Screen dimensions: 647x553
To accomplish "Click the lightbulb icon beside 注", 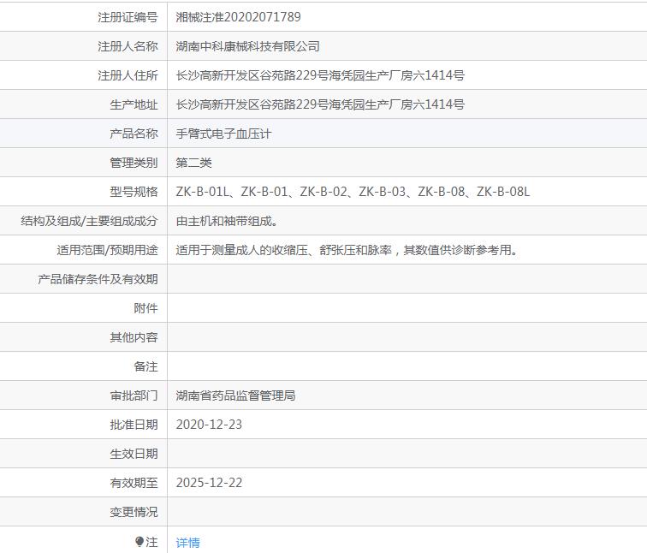I will 139,542.
